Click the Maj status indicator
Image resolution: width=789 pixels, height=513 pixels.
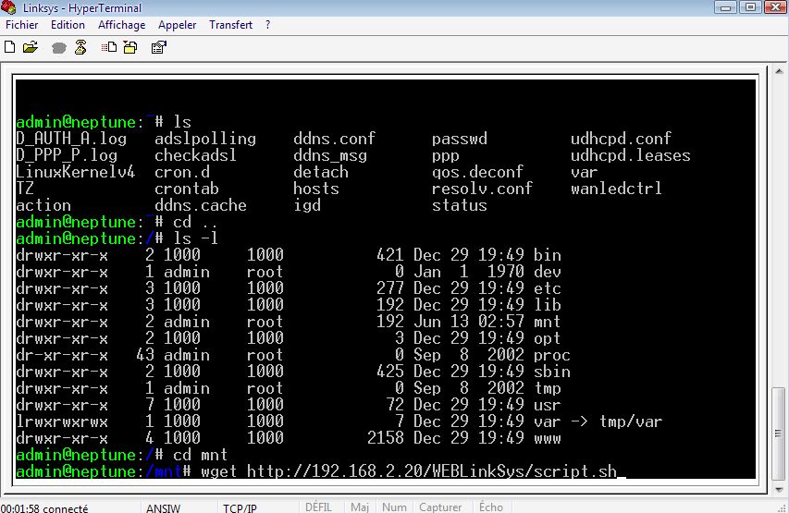(360, 507)
